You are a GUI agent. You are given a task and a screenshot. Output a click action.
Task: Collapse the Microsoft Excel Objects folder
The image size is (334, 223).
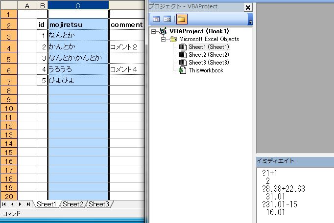(164, 39)
